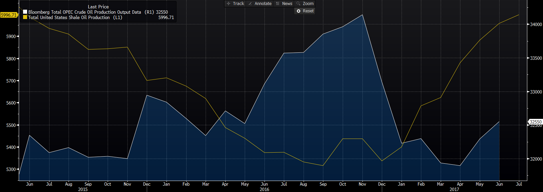This screenshot has height=192, width=543.
Task: Click the yellow Shale Oil legend swatch
Action: 25,17
